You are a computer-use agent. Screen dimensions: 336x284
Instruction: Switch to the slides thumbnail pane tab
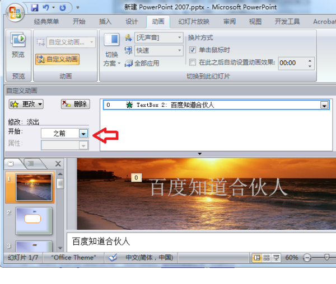click(x=12, y=164)
